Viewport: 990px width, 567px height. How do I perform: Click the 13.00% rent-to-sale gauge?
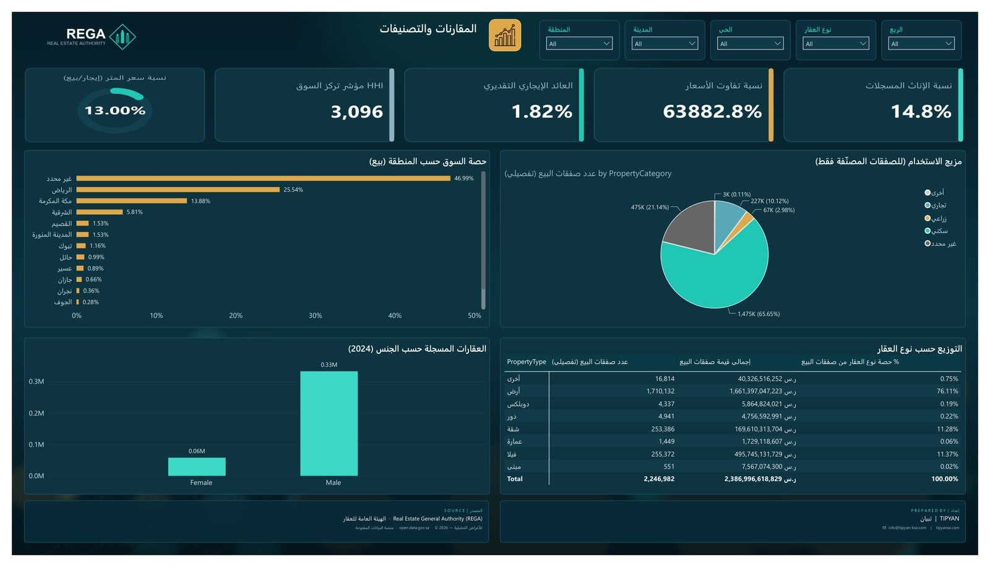coord(115,110)
